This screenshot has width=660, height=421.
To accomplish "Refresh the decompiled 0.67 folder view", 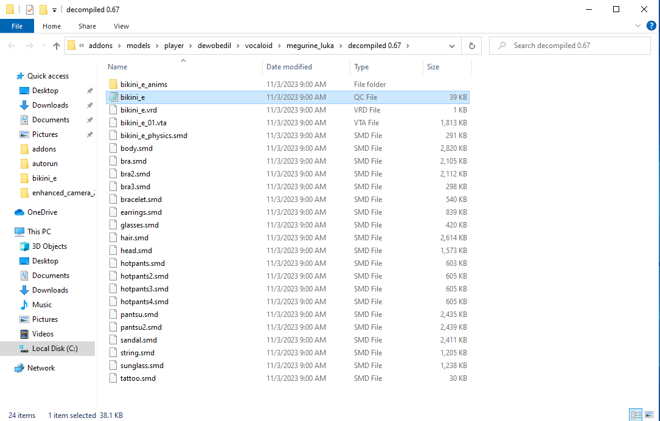I will [472, 46].
